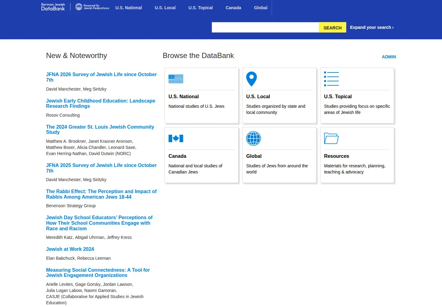The width and height of the screenshot is (442, 307).
Task: Open 2024 Greater St. Louis Community Study link
Action: (x=100, y=130)
